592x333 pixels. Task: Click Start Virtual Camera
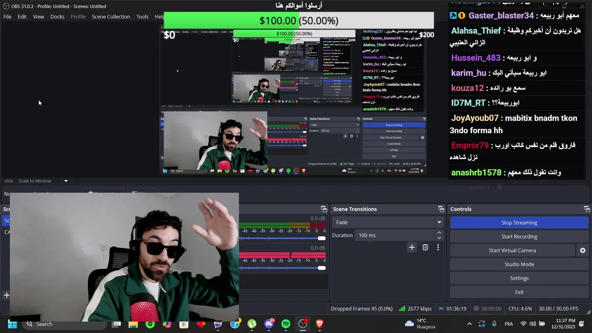point(512,250)
